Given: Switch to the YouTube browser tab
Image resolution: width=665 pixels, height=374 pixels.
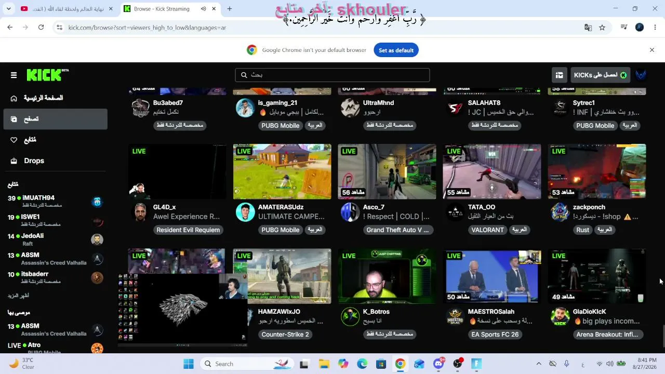Looking at the screenshot, I should click(66, 9).
